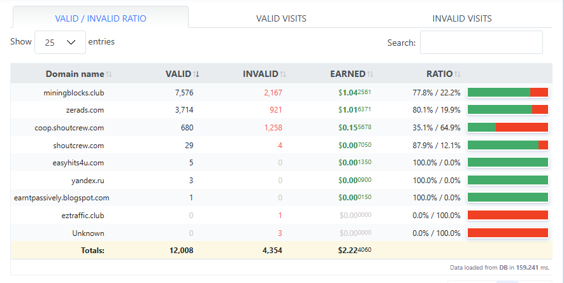
Task: Click the Unknown row ratio bar
Action: pos(507,233)
